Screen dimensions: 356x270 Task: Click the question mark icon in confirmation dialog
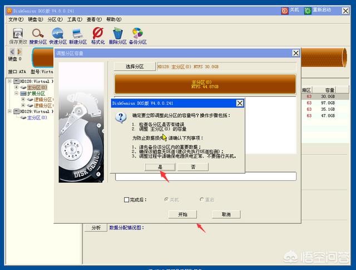[x=121, y=117]
